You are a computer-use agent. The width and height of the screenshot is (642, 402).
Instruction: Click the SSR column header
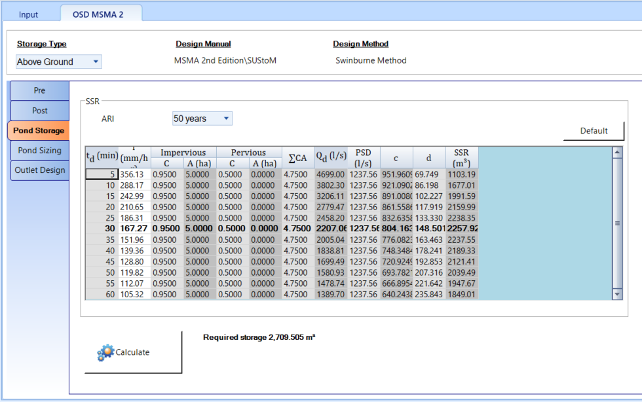tap(461, 157)
